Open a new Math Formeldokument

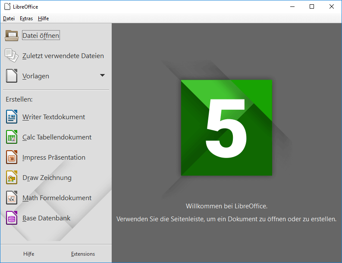click(57, 198)
